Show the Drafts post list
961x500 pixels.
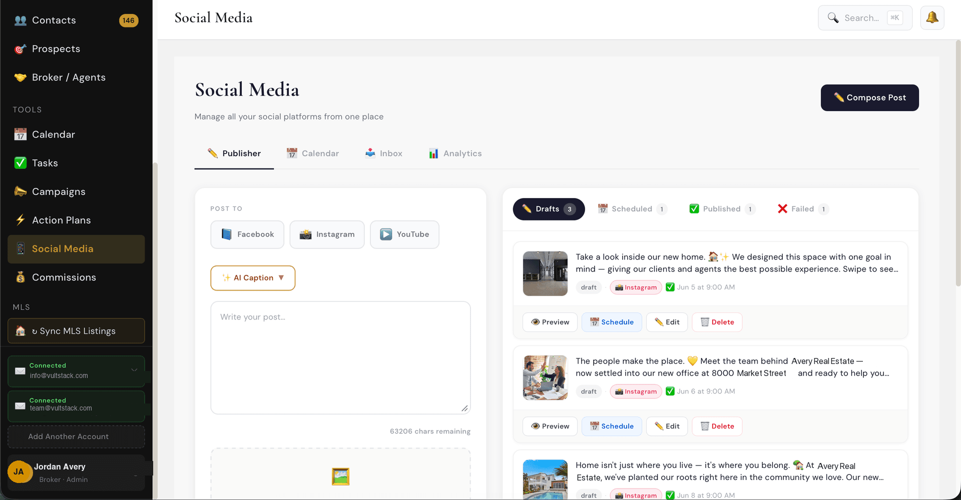pos(549,209)
